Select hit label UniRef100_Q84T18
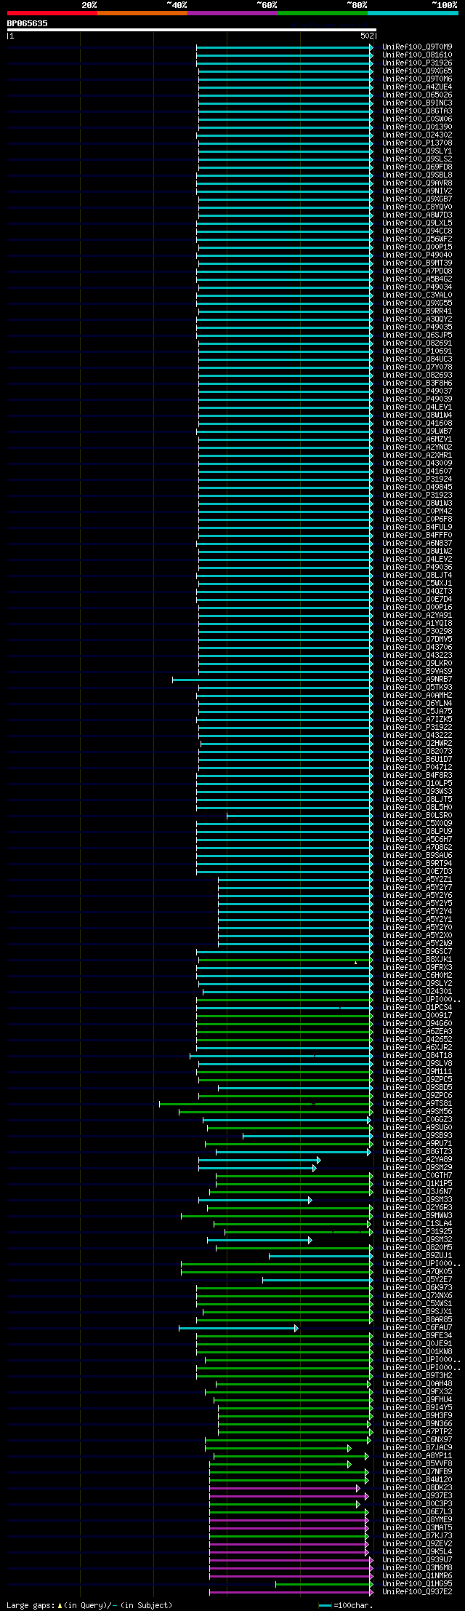The height and width of the screenshot is (1611, 465). (417, 1056)
